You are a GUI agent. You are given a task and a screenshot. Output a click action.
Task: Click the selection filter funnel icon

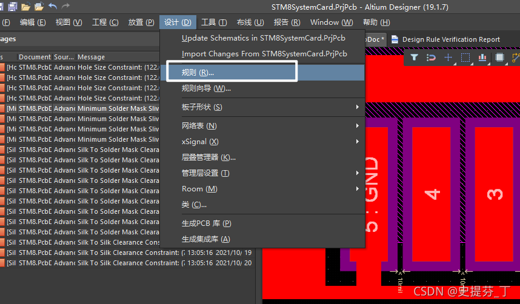click(414, 58)
